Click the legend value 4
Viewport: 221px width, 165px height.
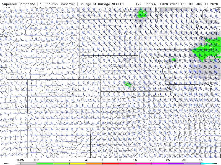86,160
